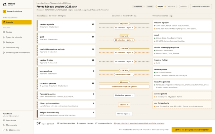This screenshot has height=134, width=215.
Task: Click the Nous écrire icon
Action: pos(4,121)
